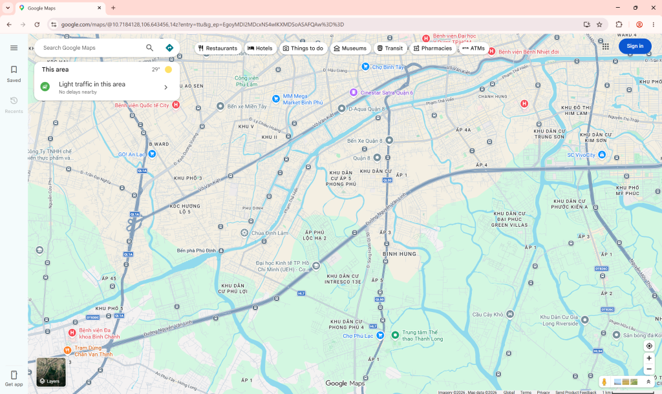
Task: Filter map by Transit
Action: point(390,48)
